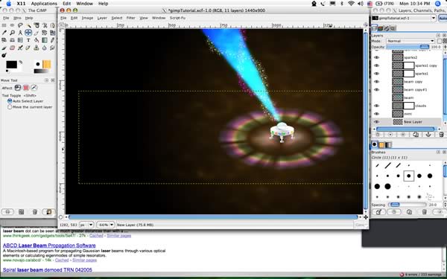
Task: Open image menu button at ruler corner
Action: tap(62, 25)
